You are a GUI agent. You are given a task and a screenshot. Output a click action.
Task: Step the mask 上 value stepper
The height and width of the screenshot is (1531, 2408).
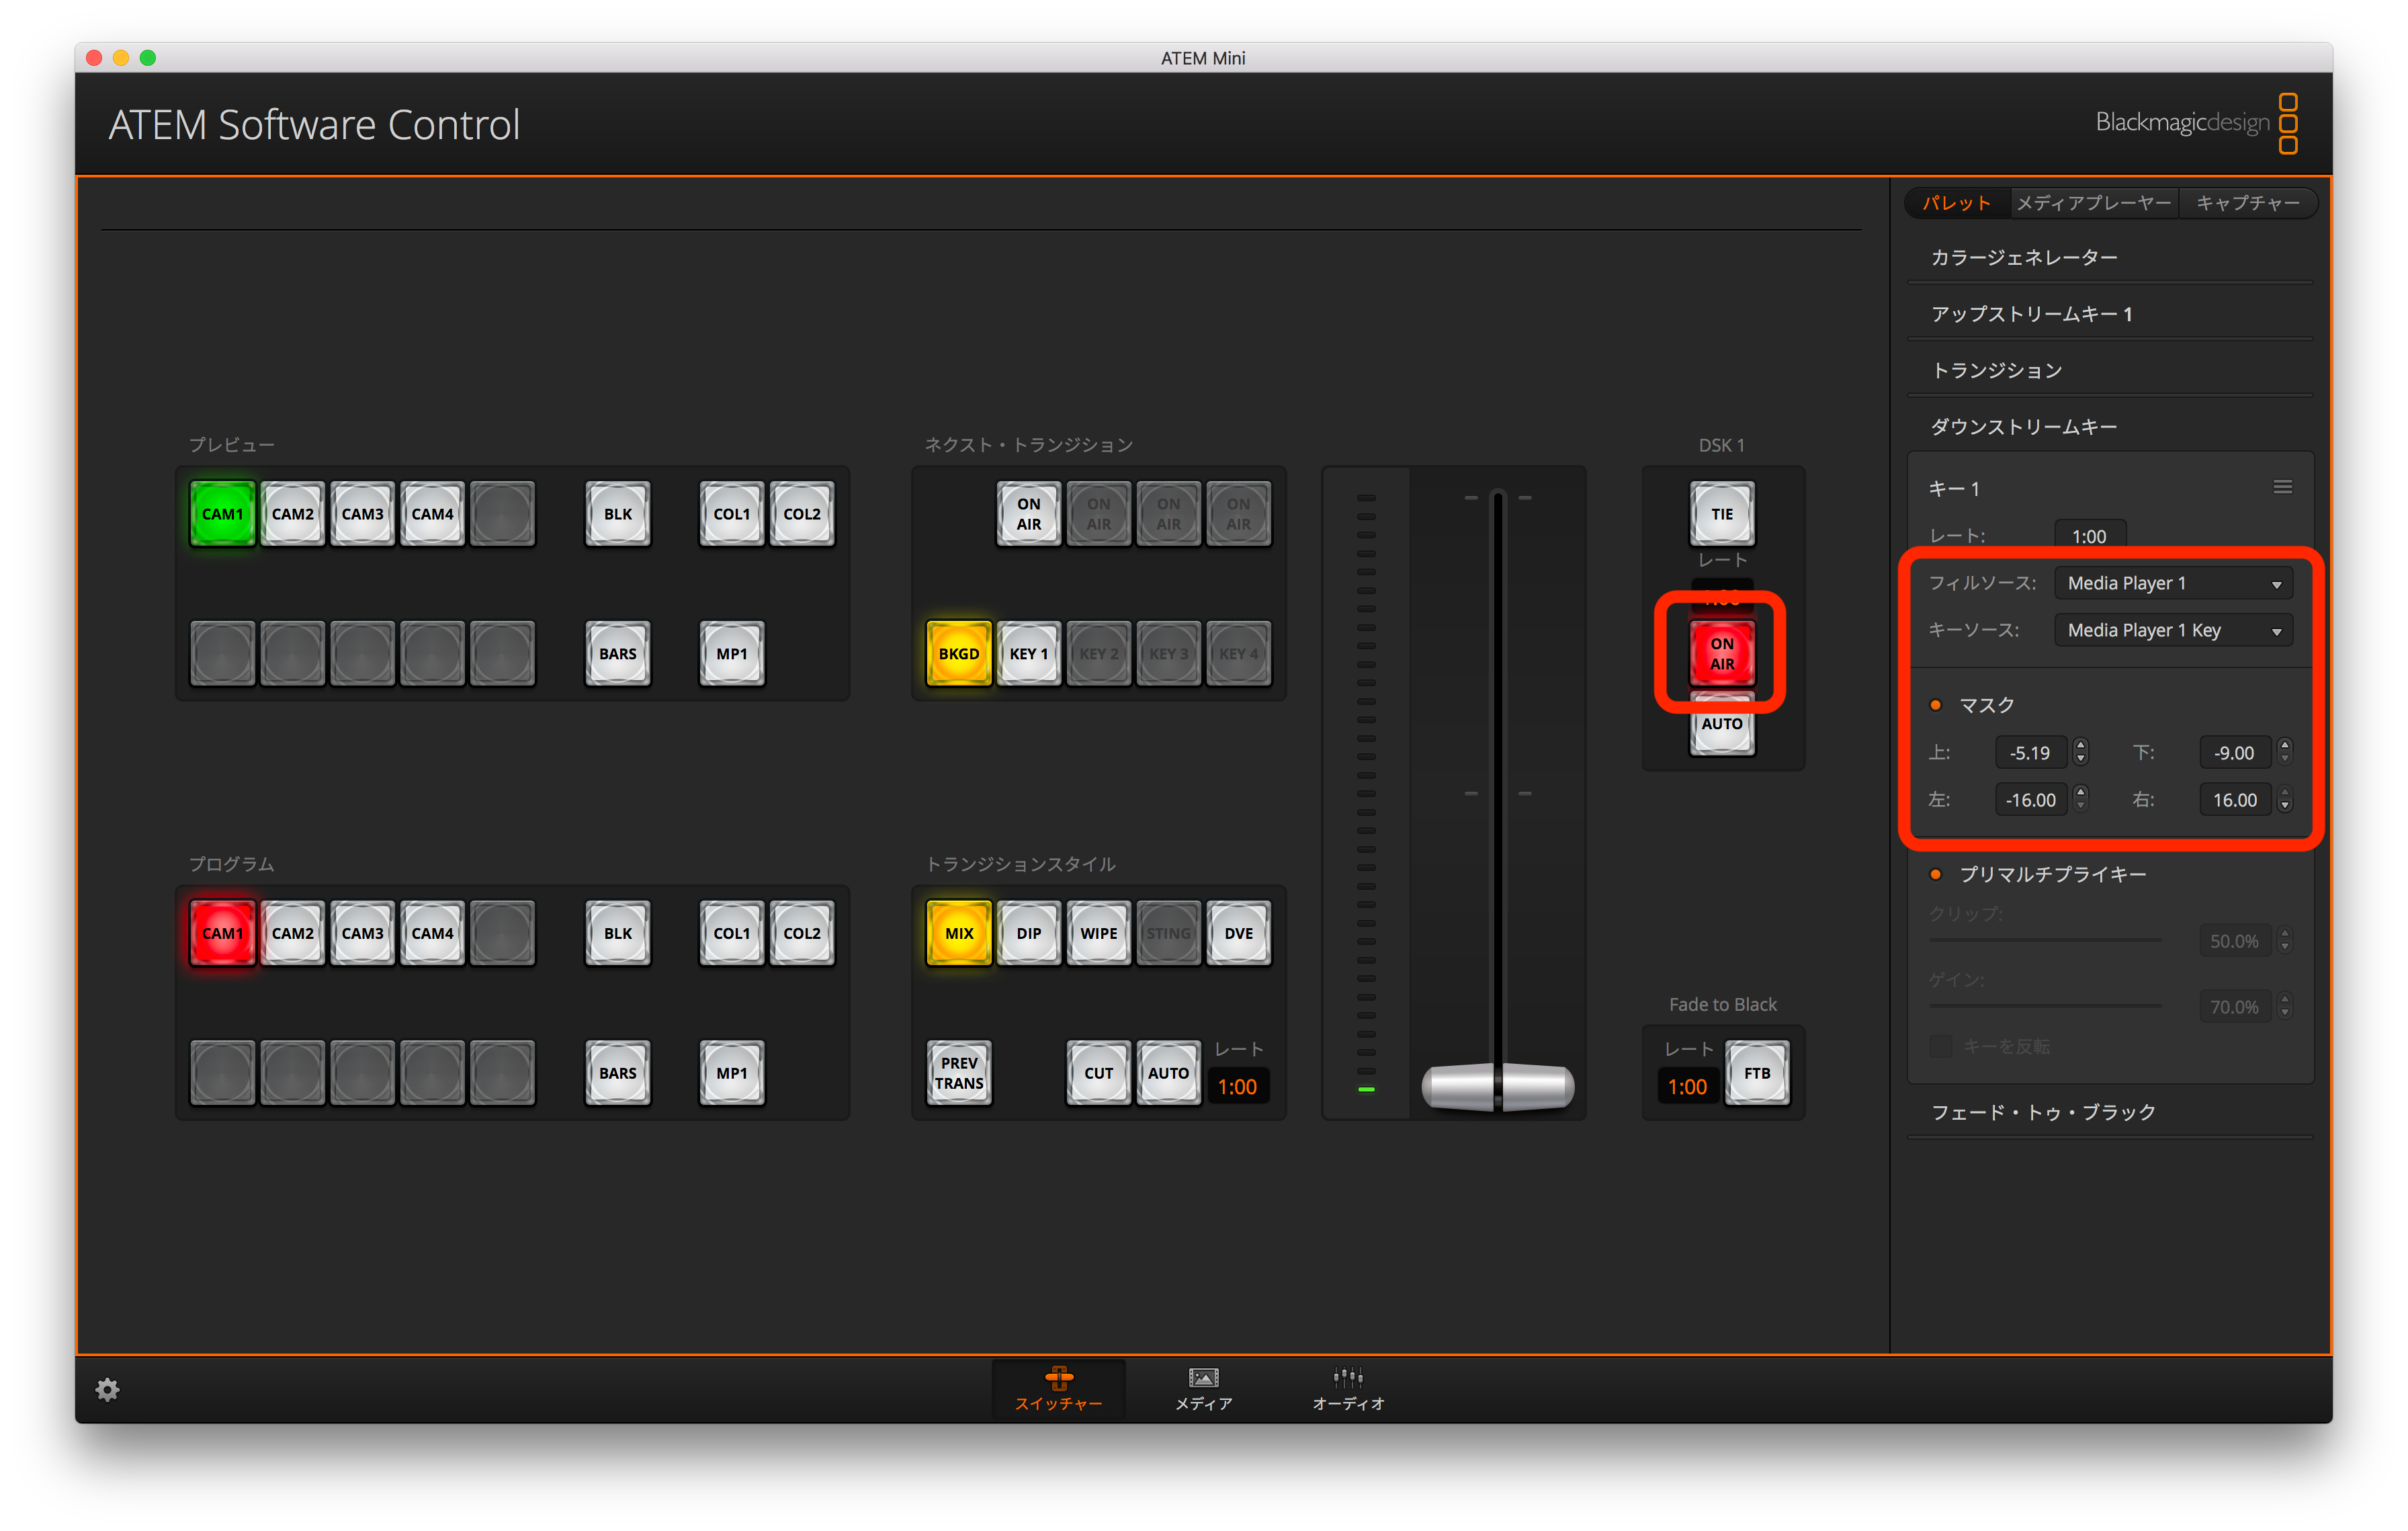tap(2081, 753)
